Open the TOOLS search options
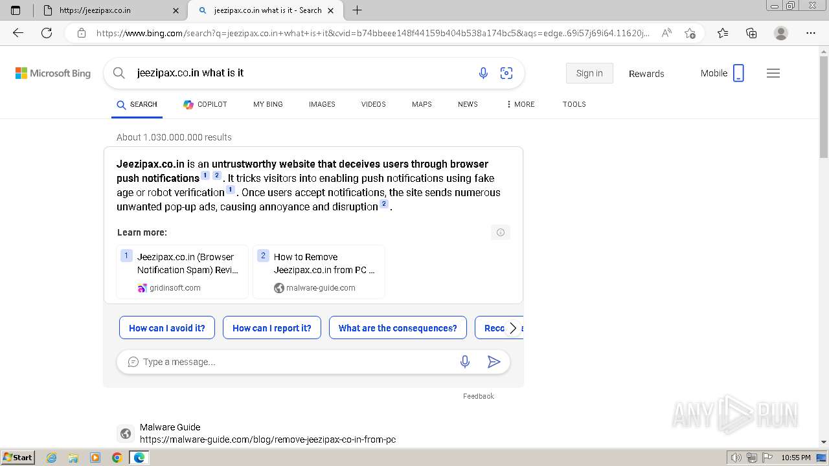 click(x=574, y=104)
